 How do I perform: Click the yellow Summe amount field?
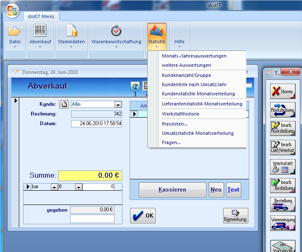pos(90,176)
